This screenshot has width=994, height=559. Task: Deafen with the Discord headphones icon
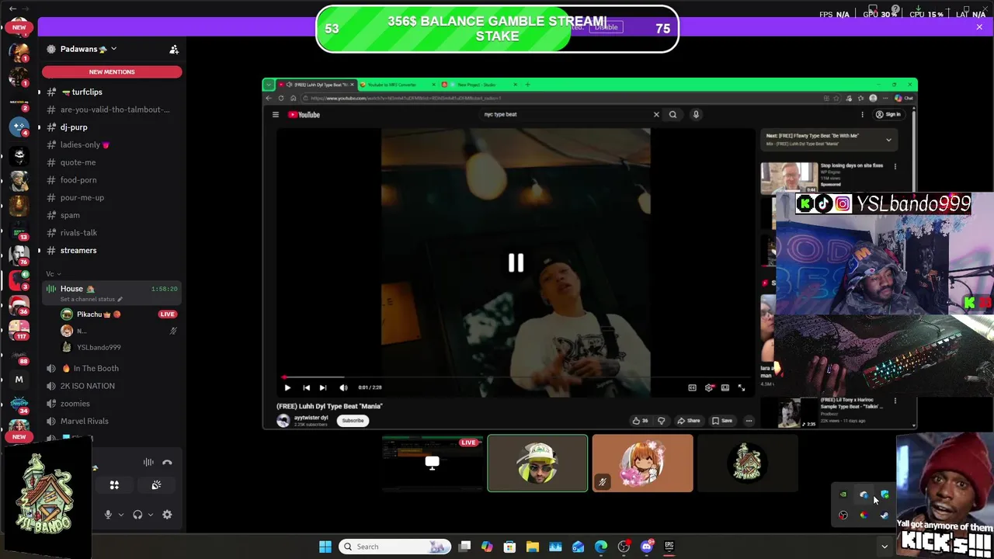click(137, 515)
